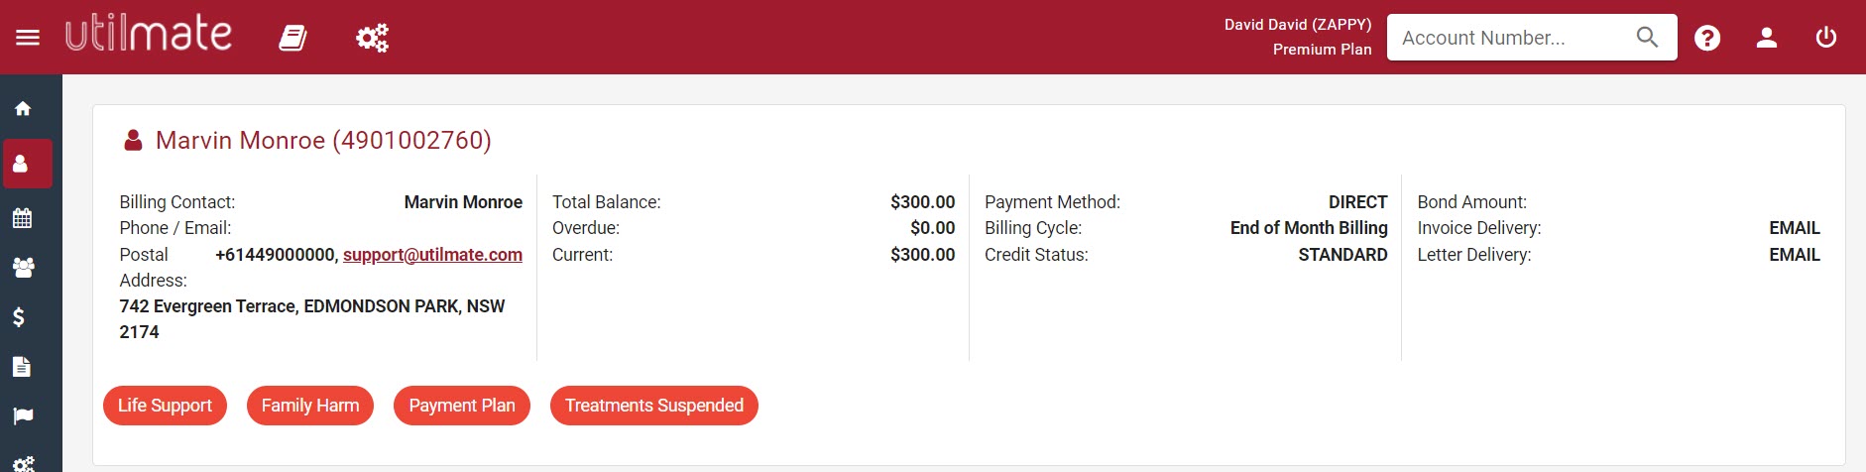
Task: Open the book icon in header
Action: click(x=292, y=39)
